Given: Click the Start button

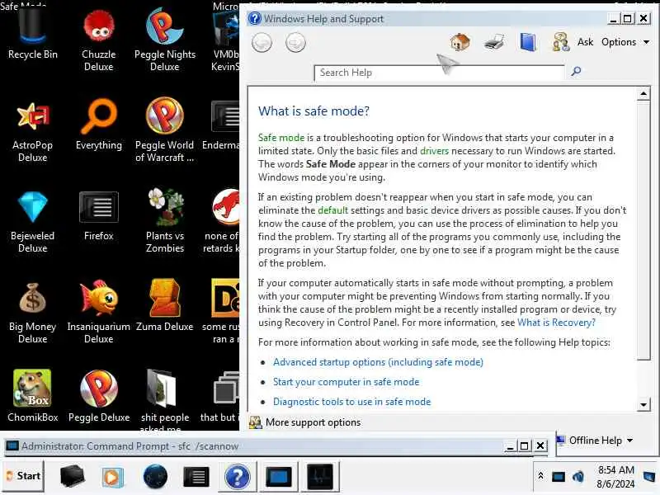Looking at the screenshot, I should click(x=24, y=476).
